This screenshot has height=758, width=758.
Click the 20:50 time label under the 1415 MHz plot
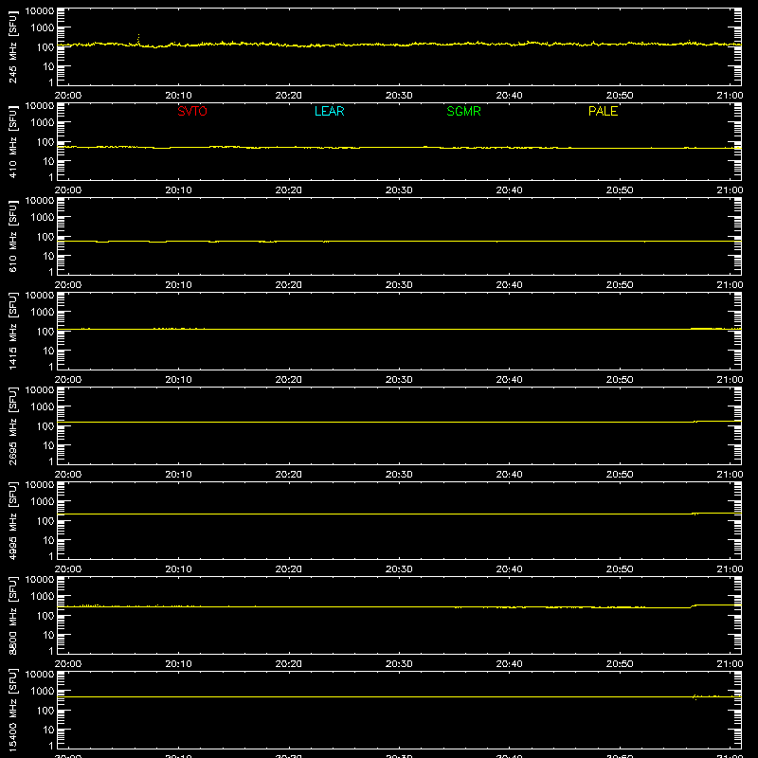(620, 380)
